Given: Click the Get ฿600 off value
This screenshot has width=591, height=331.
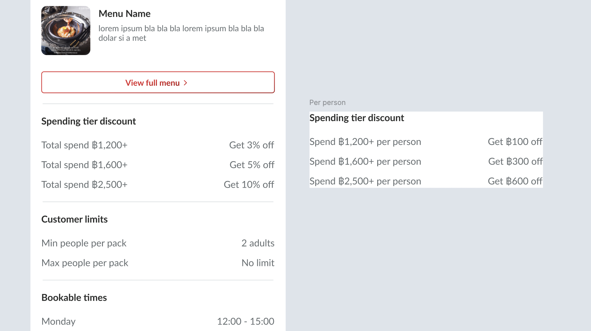Looking at the screenshot, I should [x=515, y=181].
